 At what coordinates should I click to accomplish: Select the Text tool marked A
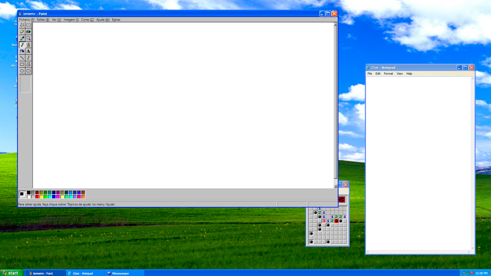tap(28, 51)
